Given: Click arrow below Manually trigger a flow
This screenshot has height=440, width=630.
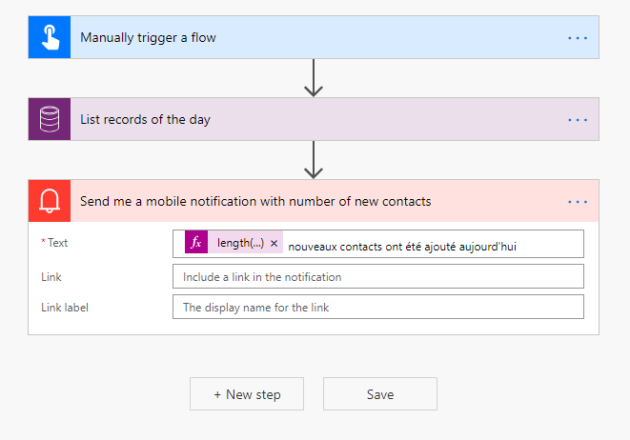Looking at the screenshot, I should click(314, 77).
